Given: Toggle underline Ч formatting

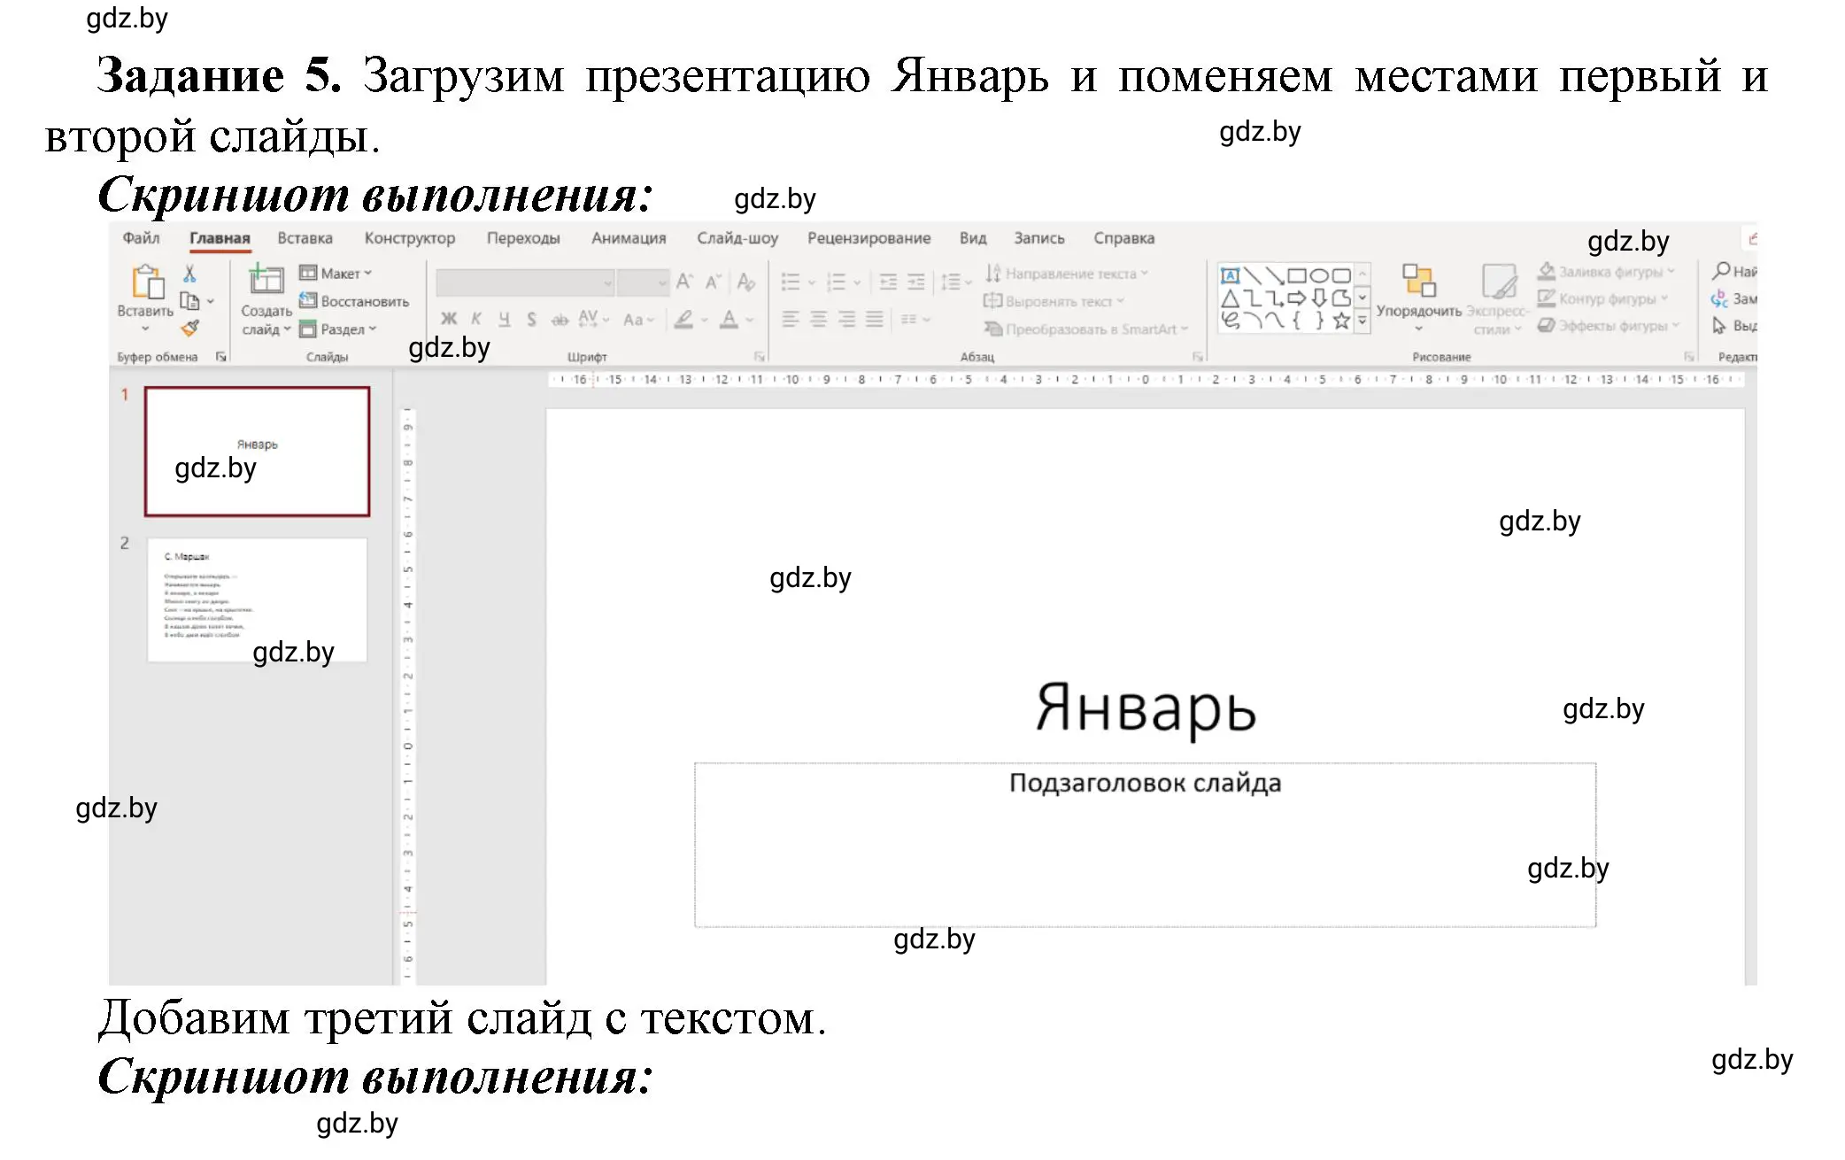Looking at the screenshot, I should [x=504, y=319].
